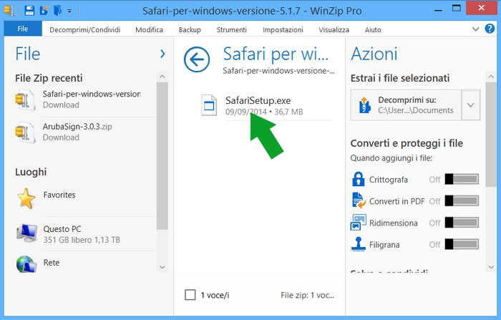Open recent ArubaSign-3.0.3.zip entry
501x320 pixels.
point(85,132)
